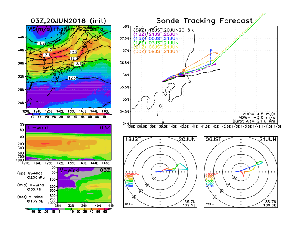Click the "20JUN" label on left hodograph
296x228 pixels.
tap(187, 139)
